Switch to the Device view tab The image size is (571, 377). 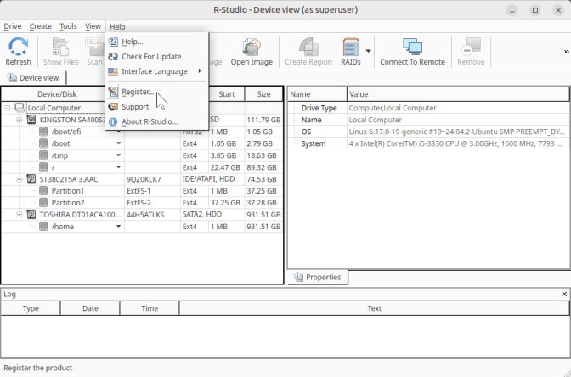pyautogui.click(x=33, y=78)
